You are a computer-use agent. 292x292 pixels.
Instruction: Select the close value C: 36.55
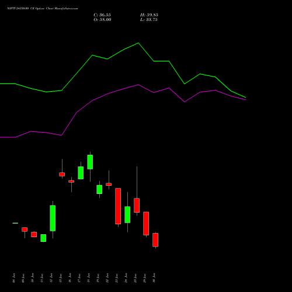pos(102,15)
